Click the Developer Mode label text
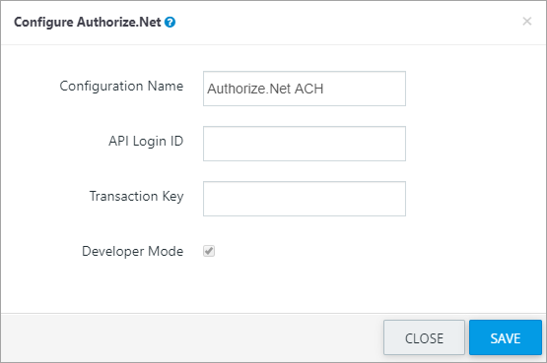The width and height of the screenshot is (547, 363). tap(133, 251)
